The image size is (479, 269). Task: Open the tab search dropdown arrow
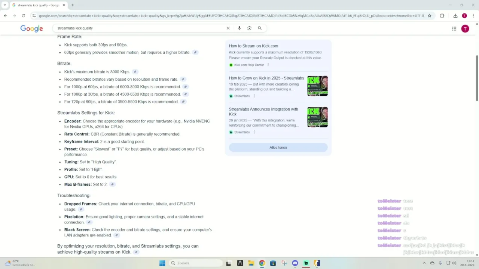(5, 5)
